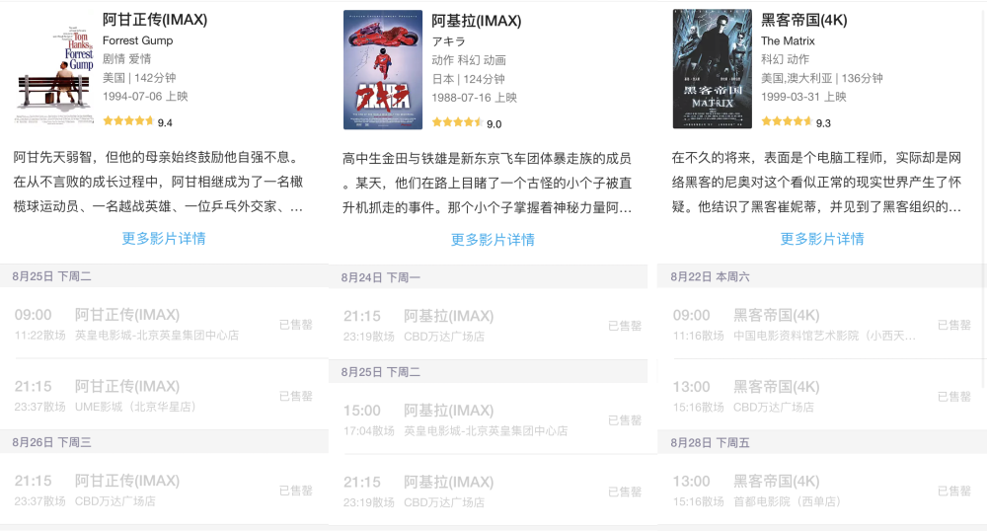Open the 阿甘正传(IMAX) title heading
Viewport: 987px width, 531px height.
(155, 20)
